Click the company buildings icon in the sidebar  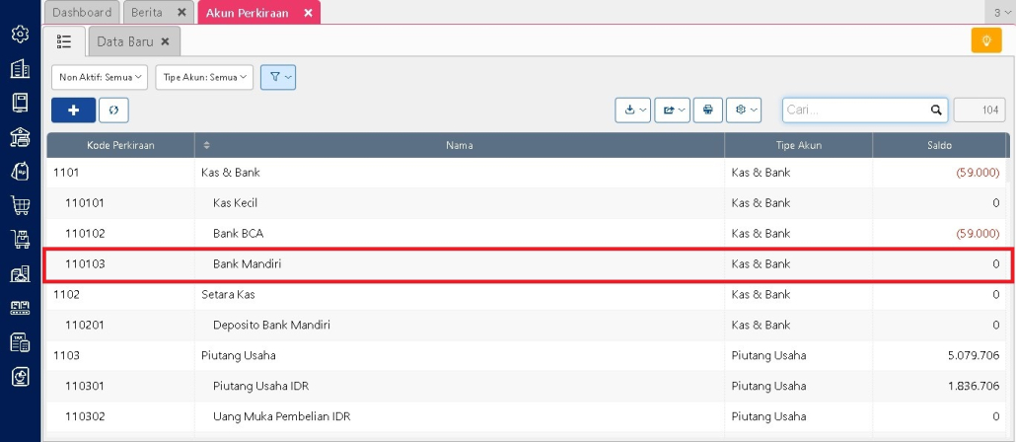click(20, 68)
